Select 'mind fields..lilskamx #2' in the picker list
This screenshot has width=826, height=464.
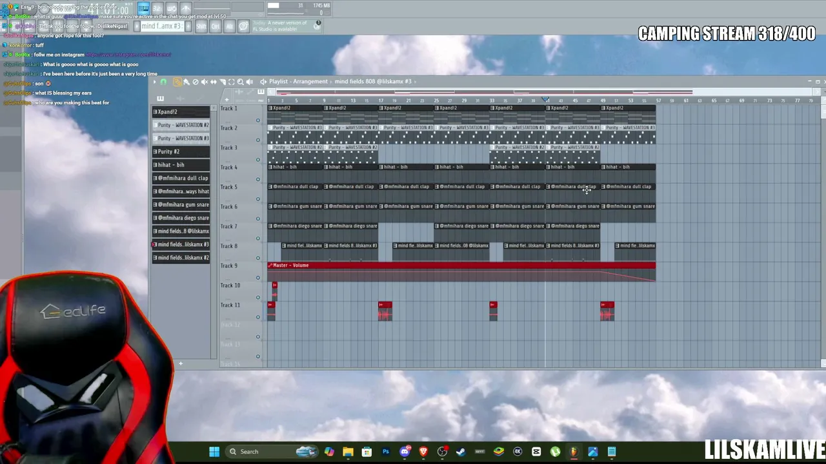pyautogui.click(x=181, y=258)
